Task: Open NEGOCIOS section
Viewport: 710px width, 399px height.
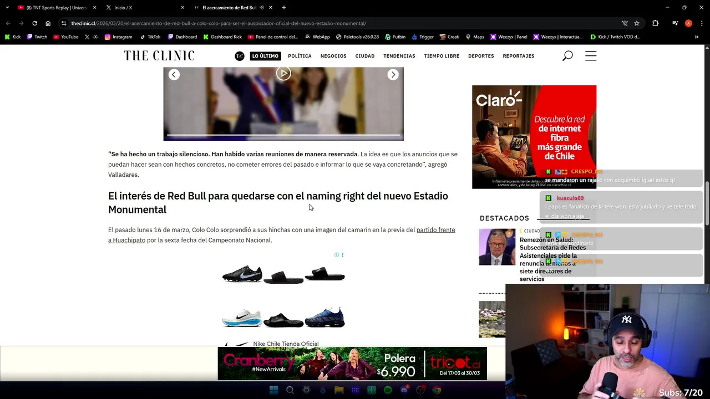Action: (333, 56)
